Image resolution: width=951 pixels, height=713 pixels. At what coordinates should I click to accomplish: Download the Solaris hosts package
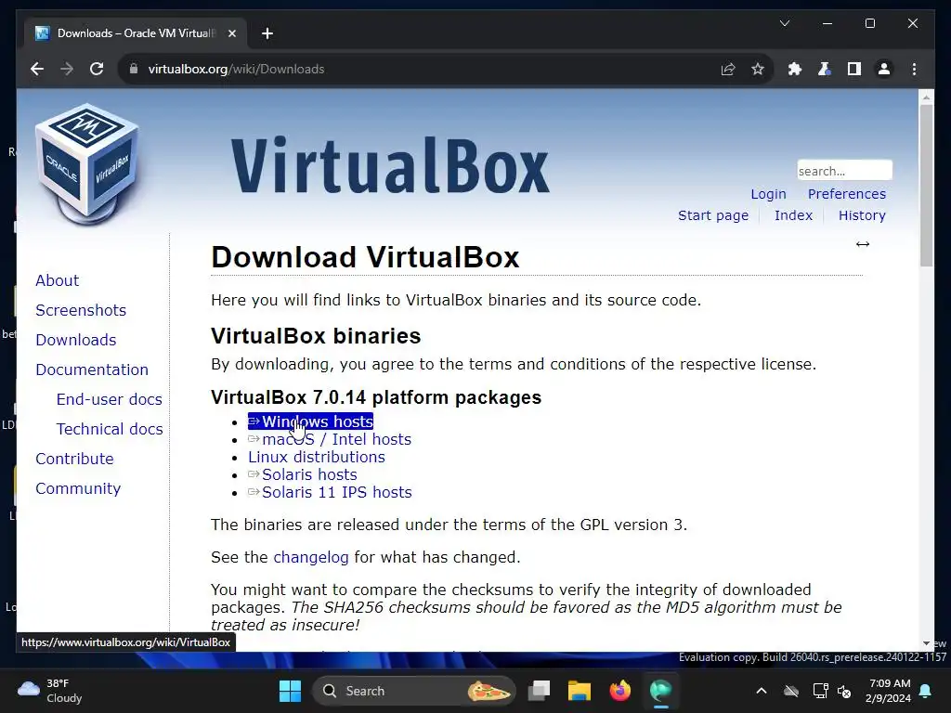pos(302,474)
